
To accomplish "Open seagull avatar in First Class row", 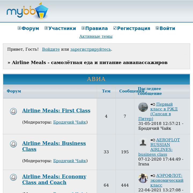I will pyautogui.click(x=143, y=107).
